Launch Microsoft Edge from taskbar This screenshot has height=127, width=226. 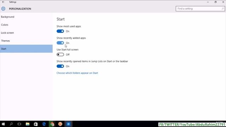(x=44, y=124)
